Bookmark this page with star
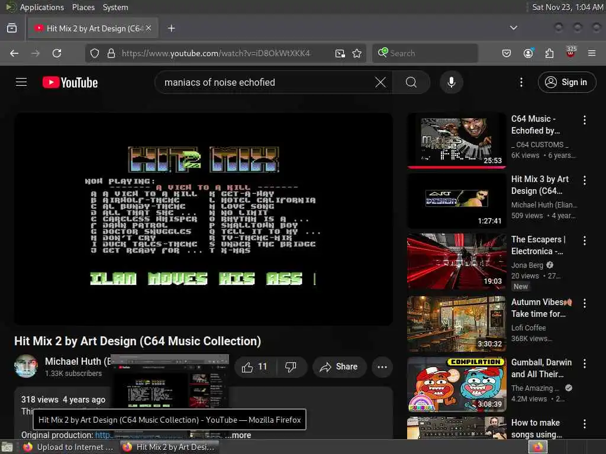Image resolution: width=606 pixels, height=454 pixels. [x=357, y=53]
